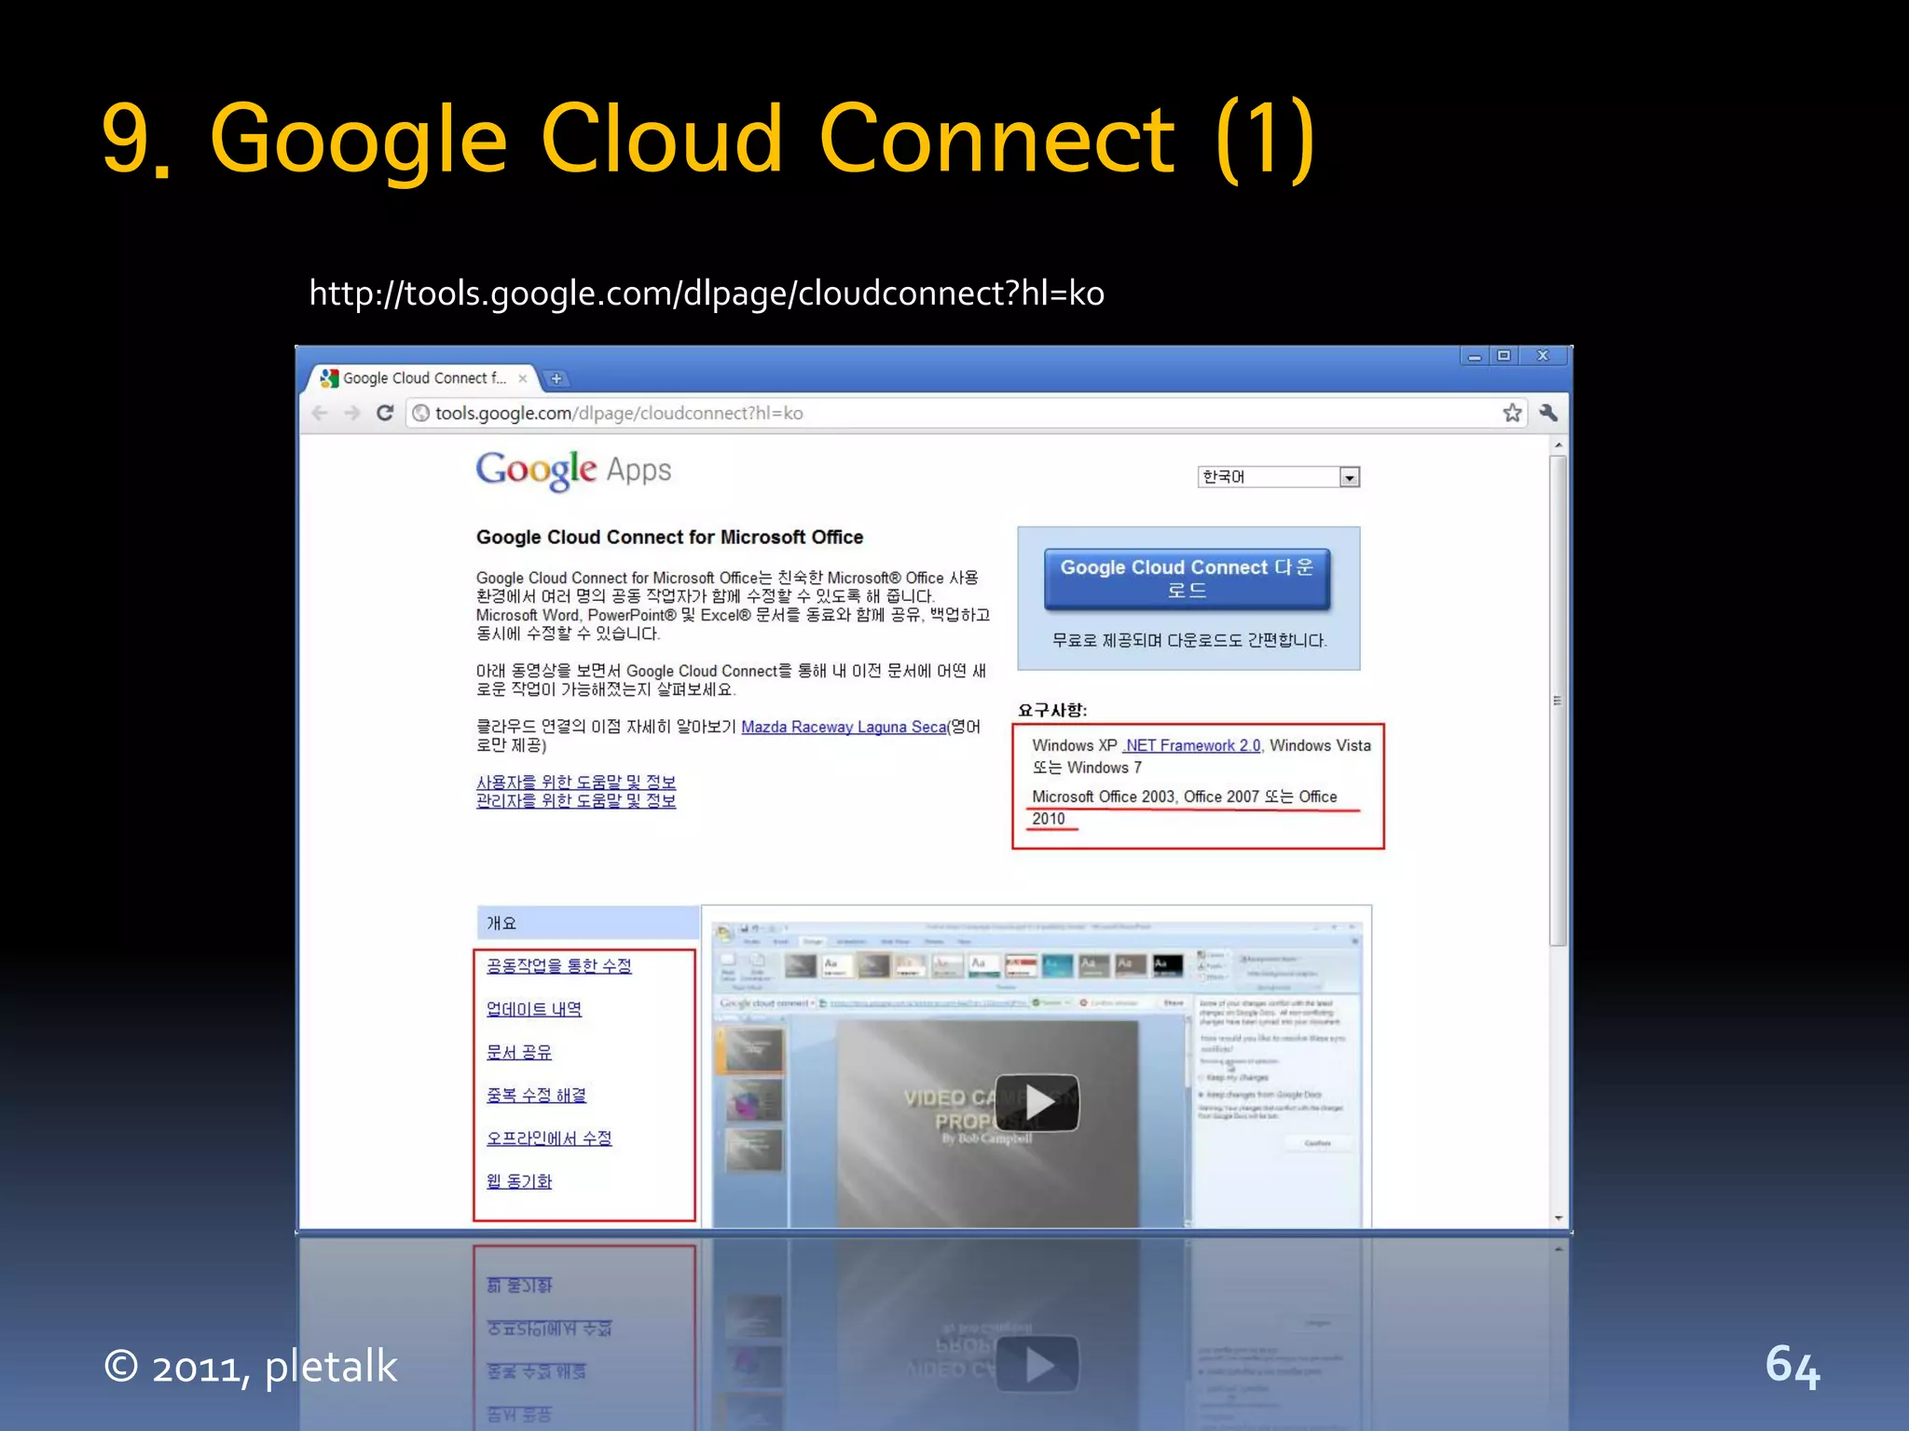This screenshot has height=1431, width=1909.
Task: Open the 웹 동기화 link
Action: point(519,1181)
